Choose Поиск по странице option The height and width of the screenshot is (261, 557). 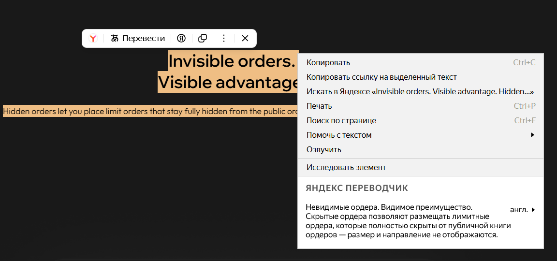click(341, 121)
